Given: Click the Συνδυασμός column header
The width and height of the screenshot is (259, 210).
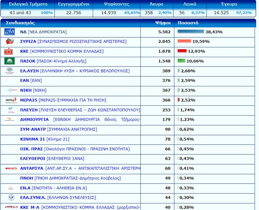Looking at the screenshot, I should pyautogui.click(x=20, y=23).
